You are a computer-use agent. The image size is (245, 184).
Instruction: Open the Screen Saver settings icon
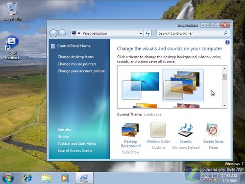point(213,130)
